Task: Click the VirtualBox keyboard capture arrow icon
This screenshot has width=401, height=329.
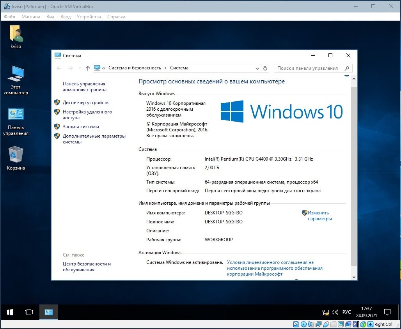Action: pyautogui.click(x=371, y=324)
